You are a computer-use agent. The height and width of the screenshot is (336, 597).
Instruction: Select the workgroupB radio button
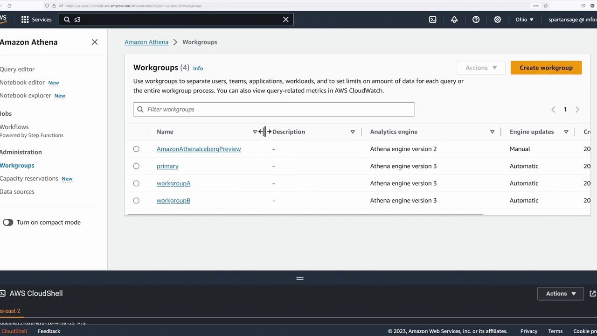136,201
